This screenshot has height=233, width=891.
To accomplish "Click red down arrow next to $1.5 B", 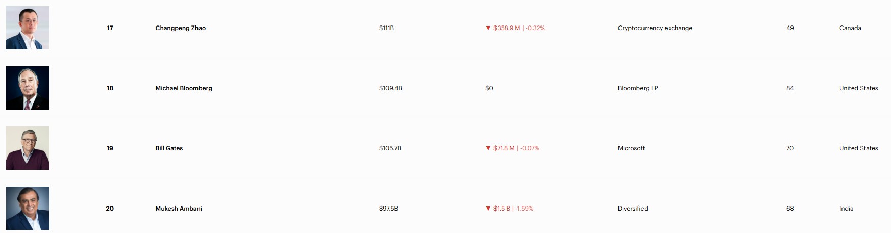I will (488, 209).
